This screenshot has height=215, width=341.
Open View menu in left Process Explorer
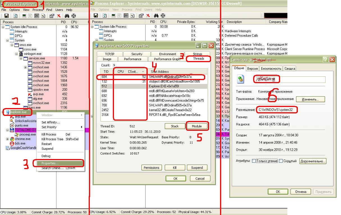tap(26, 10)
